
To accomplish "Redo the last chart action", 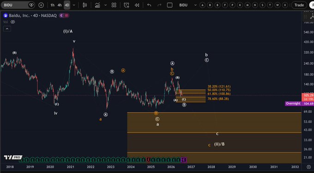I will coord(159,5).
